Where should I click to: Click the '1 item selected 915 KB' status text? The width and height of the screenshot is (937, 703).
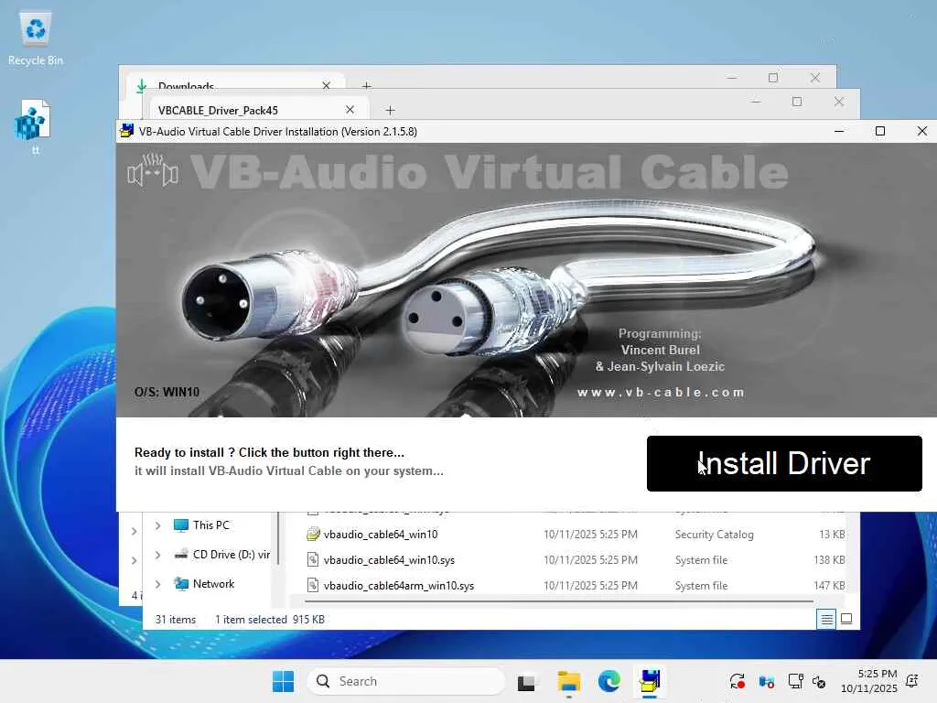pos(270,620)
